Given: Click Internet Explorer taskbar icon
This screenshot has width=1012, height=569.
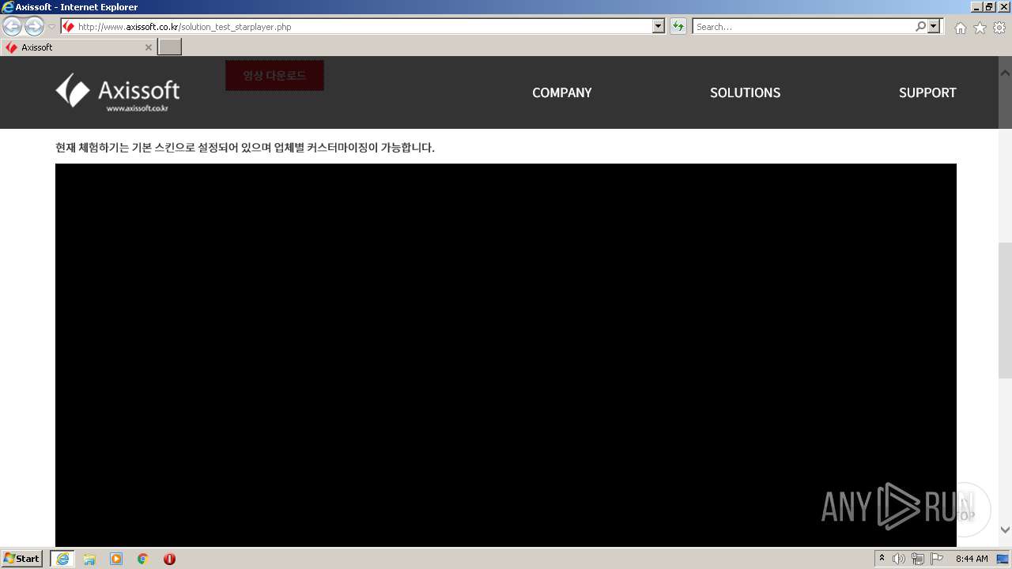Looking at the screenshot, I should point(62,559).
